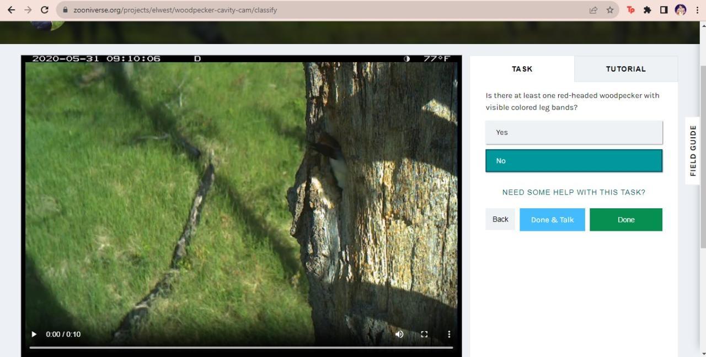Choose the No answer option
The image size is (706, 357).
click(574, 161)
